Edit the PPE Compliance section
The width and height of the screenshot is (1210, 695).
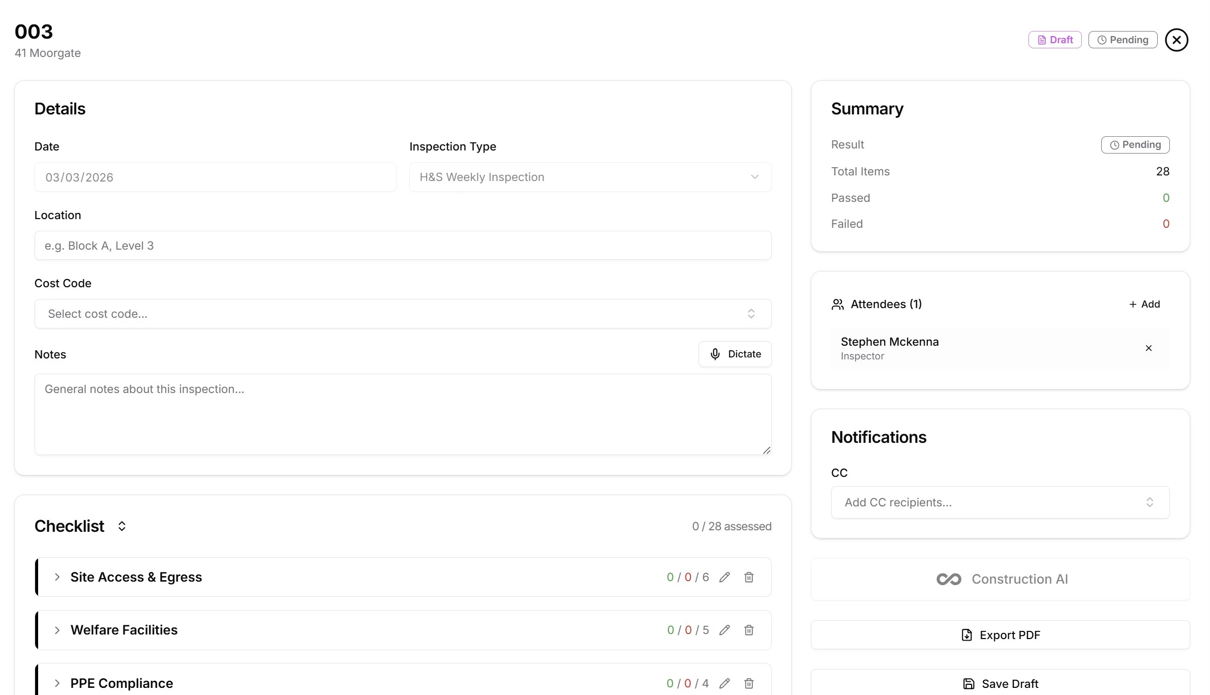724,683
